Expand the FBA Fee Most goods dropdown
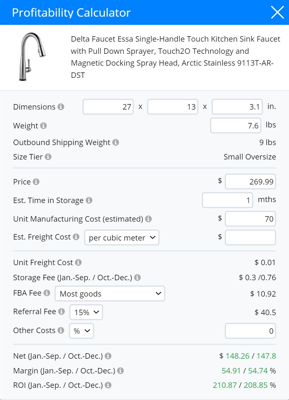The image size is (289, 400). click(110, 294)
